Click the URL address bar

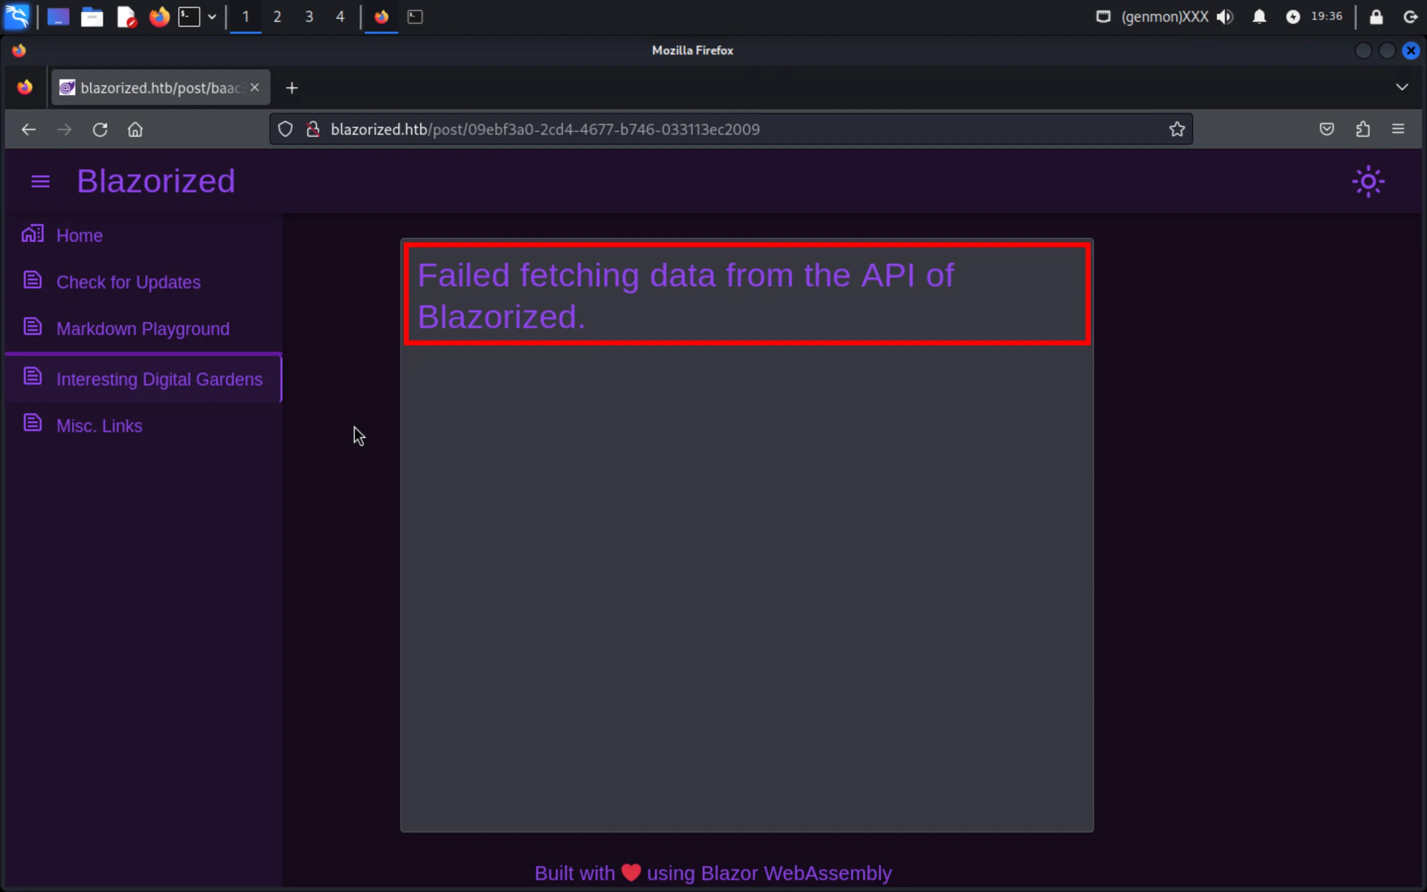[x=731, y=129]
